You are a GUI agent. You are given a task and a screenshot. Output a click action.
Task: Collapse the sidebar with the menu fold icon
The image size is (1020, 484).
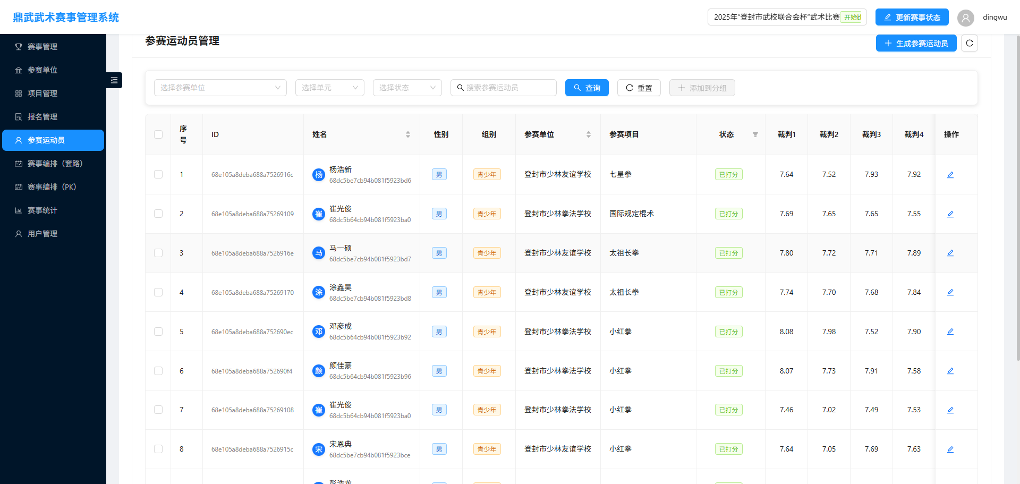pyautogui.click(x=114, y=80)
